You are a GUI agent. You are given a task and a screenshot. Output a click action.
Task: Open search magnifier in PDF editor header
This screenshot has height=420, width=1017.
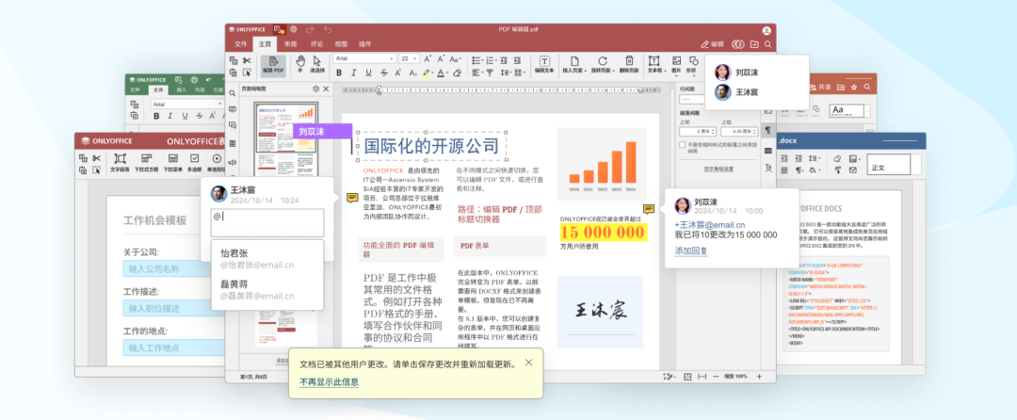768,44
